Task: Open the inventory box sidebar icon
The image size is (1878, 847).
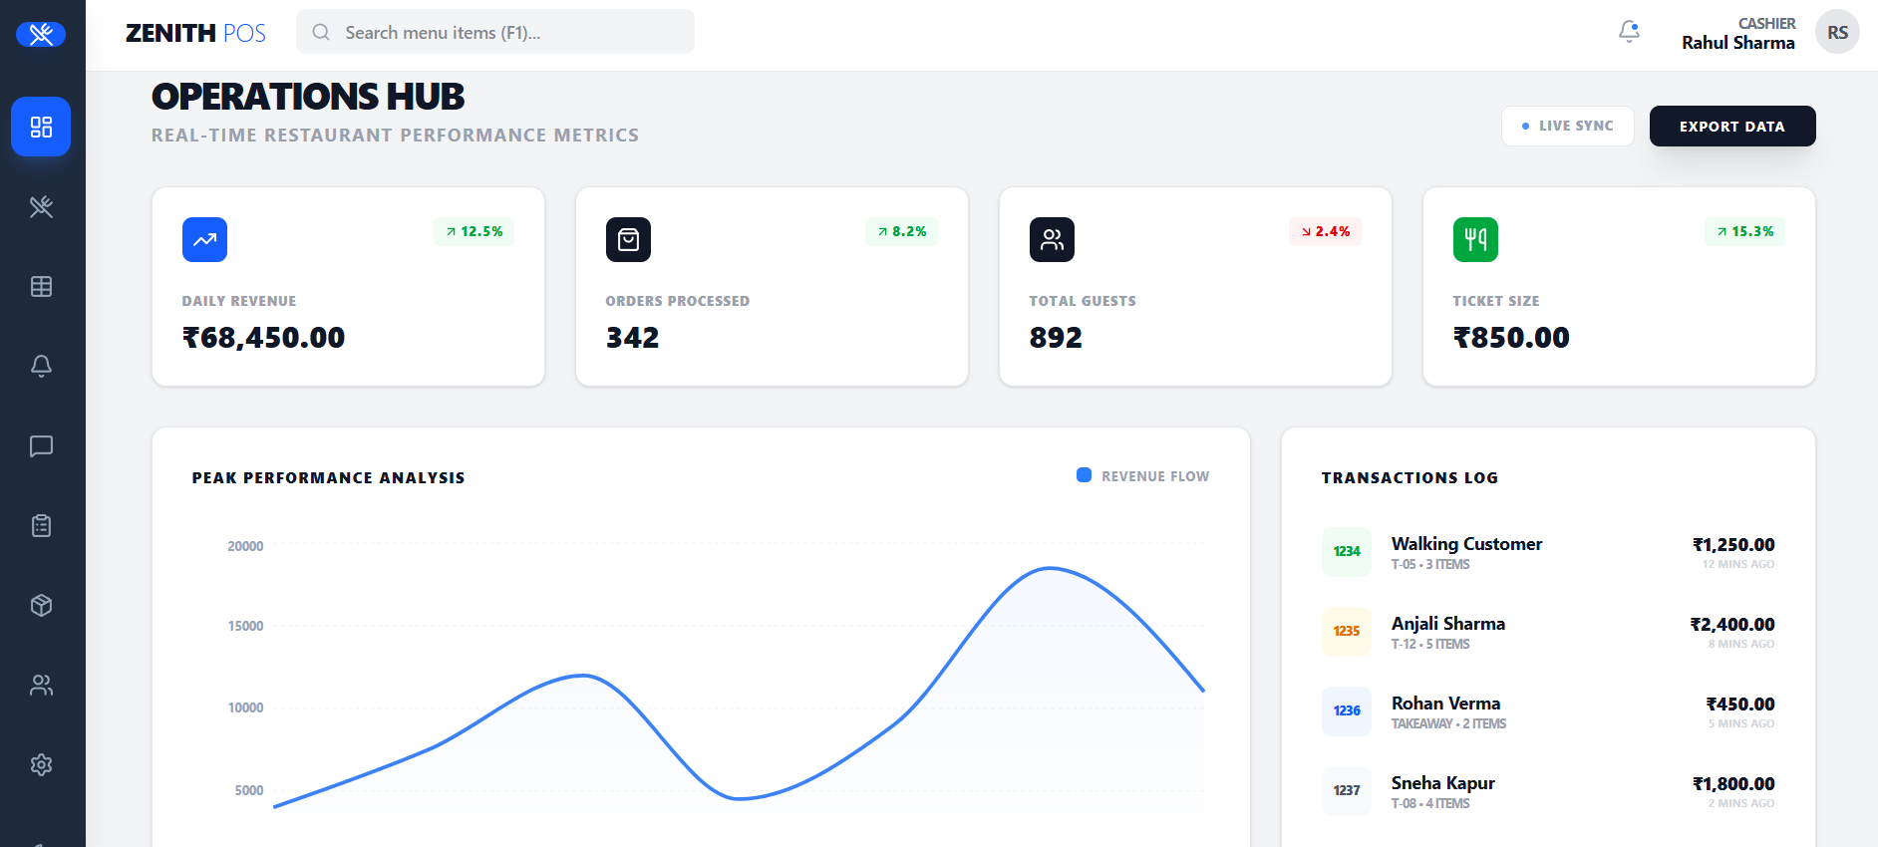Action: pos(41,605)
